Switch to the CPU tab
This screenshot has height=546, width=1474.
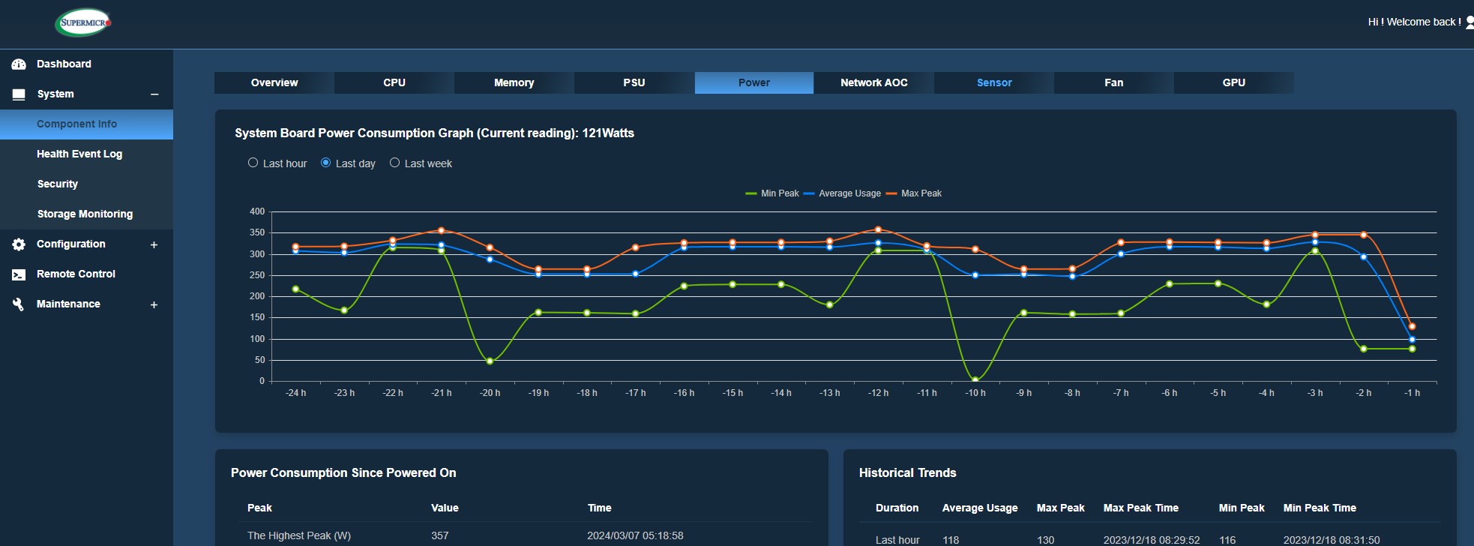tap(394, 82)
